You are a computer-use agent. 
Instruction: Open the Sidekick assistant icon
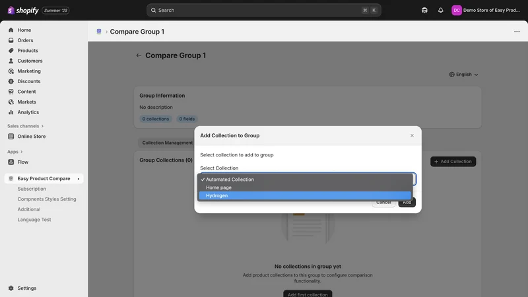(424, 11)
